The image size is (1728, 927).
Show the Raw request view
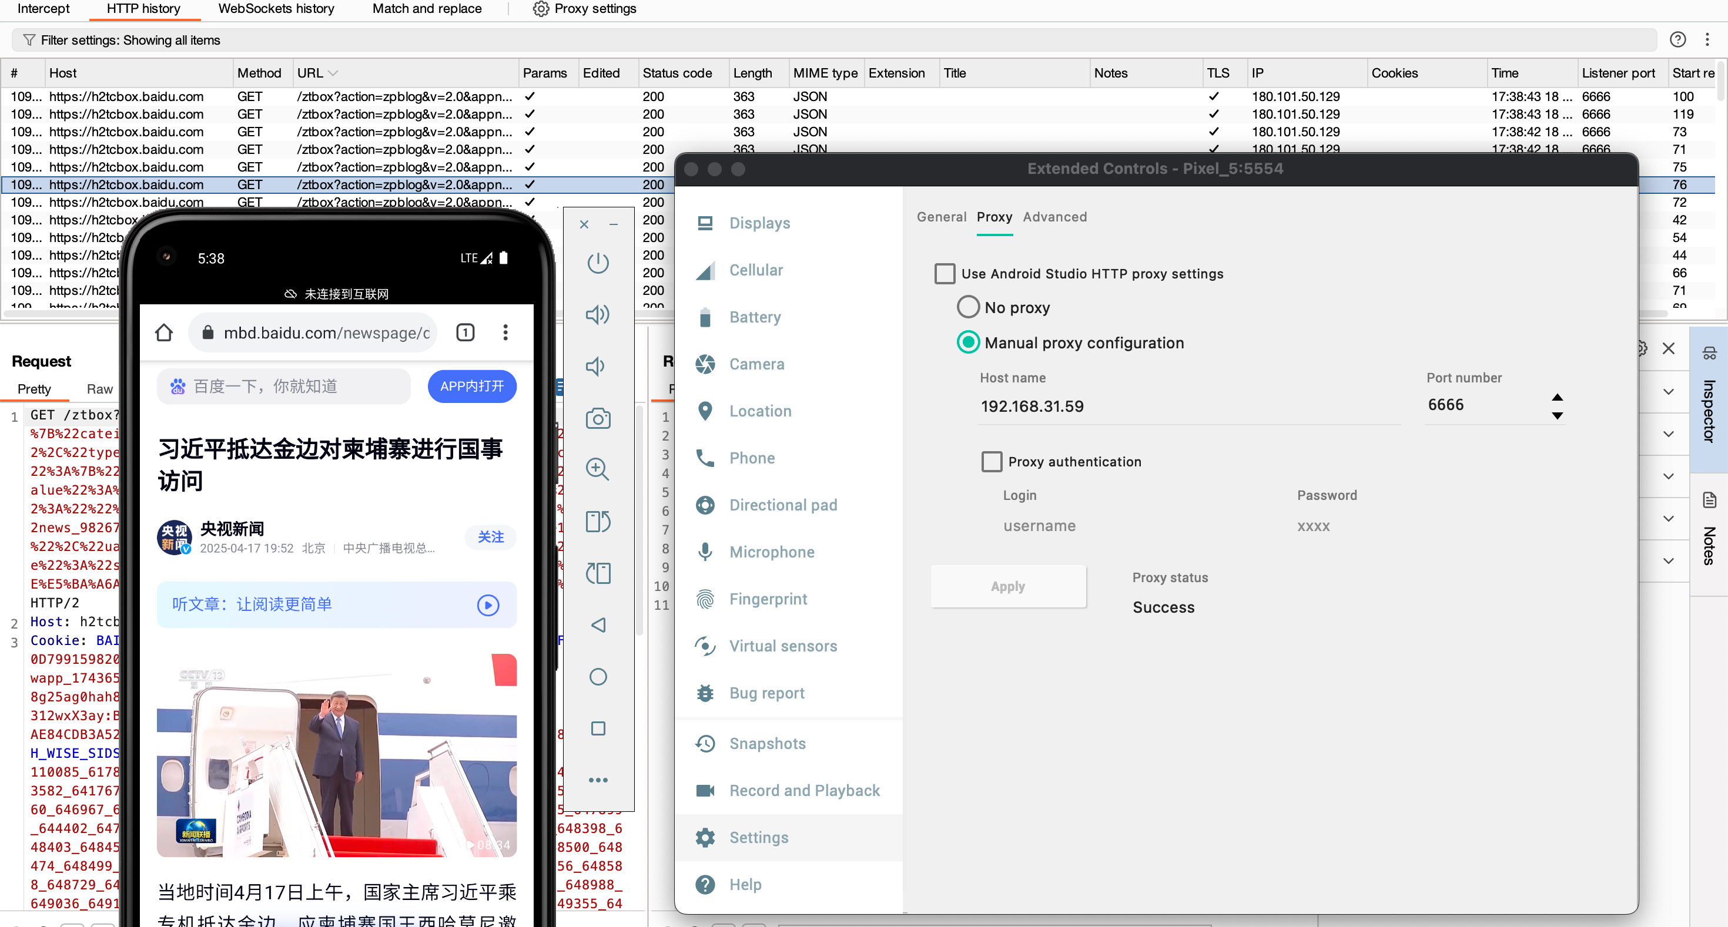99,389
